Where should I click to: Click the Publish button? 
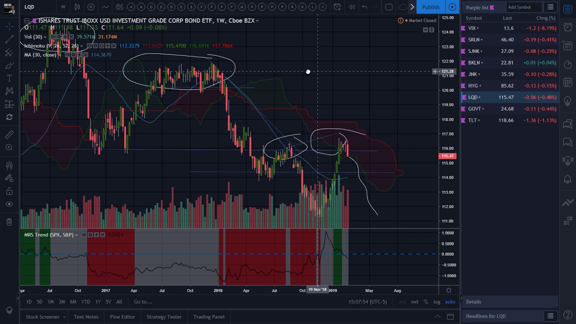(x=431, y=7)
